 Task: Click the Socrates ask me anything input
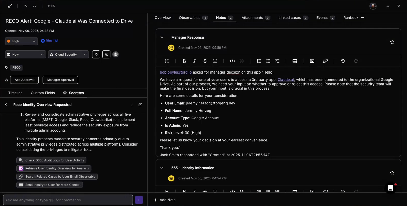point(68,200)
